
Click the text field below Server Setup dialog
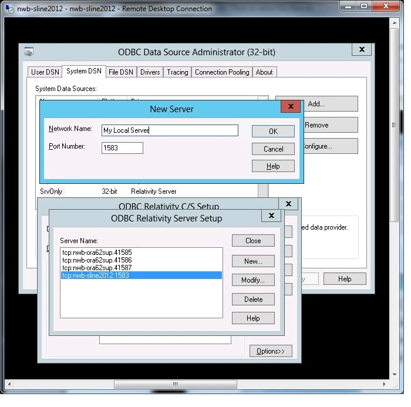(x=165, y=340)
